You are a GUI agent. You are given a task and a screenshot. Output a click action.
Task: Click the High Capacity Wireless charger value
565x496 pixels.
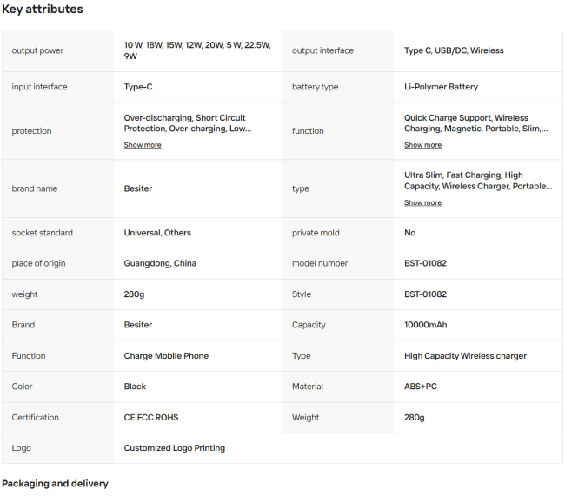pos(465,356)
